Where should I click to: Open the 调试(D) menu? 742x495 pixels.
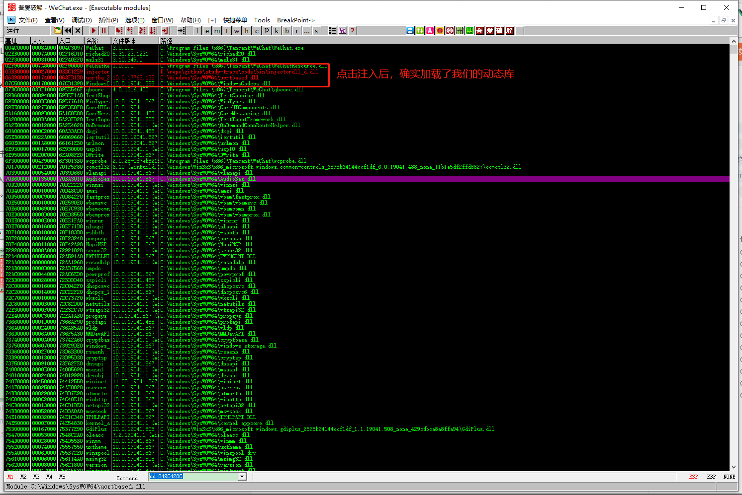(x=82, y=20)
